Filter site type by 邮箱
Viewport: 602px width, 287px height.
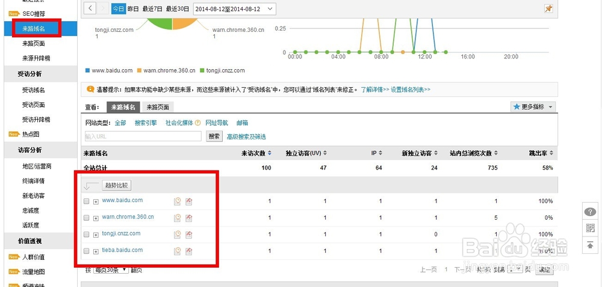(242, 123)
